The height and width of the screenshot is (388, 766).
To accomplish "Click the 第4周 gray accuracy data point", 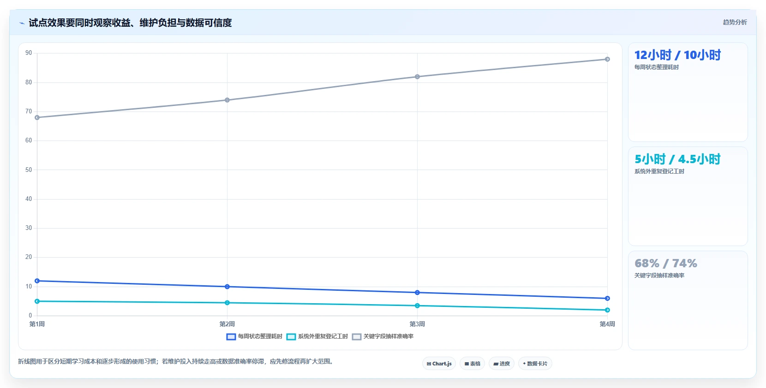I will pyautogui.click(x=607, y=59).
